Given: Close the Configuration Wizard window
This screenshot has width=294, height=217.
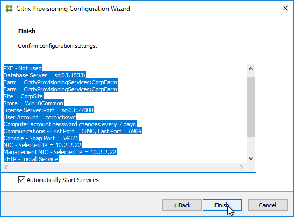Looking at the screenshot, I should point(285,8).
